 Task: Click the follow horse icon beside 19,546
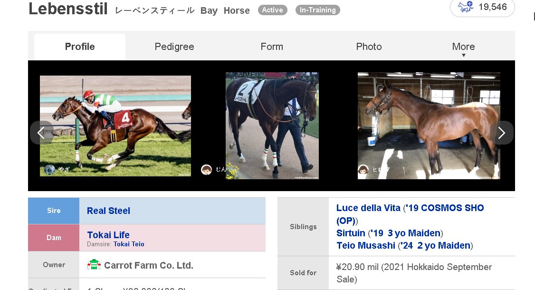(x=466, y=7)
